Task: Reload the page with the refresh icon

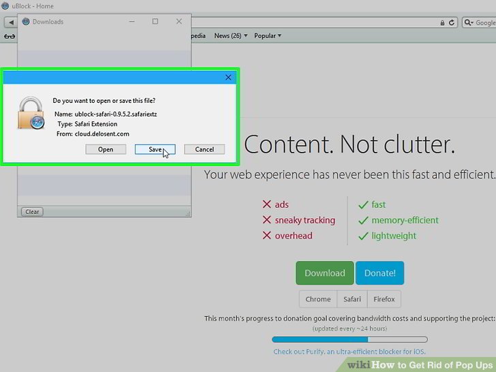Action: pos(452,22)
